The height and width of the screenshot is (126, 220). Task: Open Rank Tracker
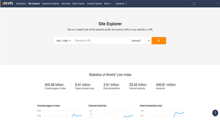pos(78,4)
